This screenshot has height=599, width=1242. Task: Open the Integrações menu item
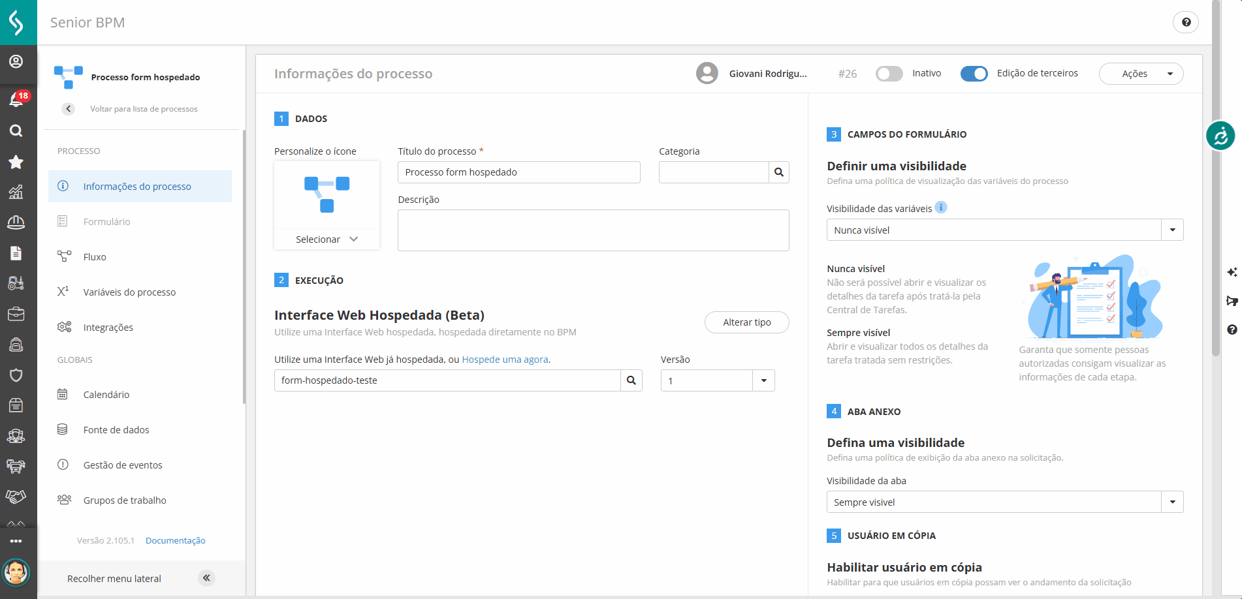point(140,328)
